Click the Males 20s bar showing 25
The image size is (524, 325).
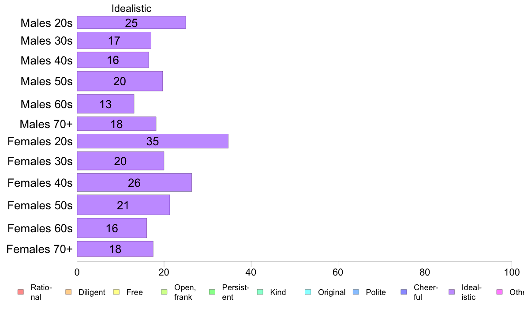point(131,23)
